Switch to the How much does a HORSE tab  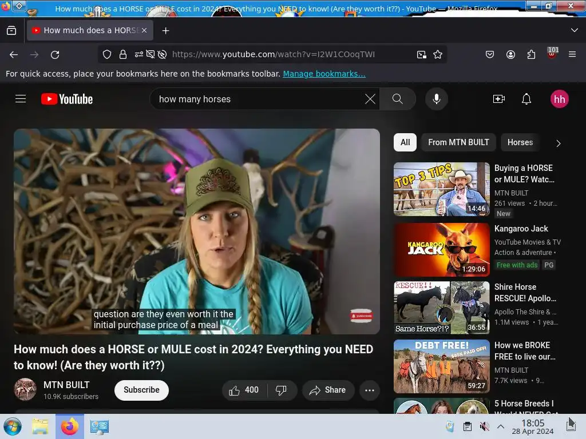[90, 30]
